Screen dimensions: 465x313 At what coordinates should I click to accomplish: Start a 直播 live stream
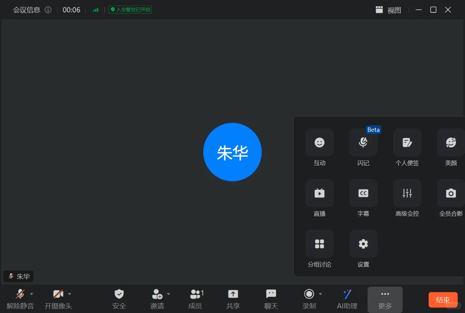click(x=319, y=199)
